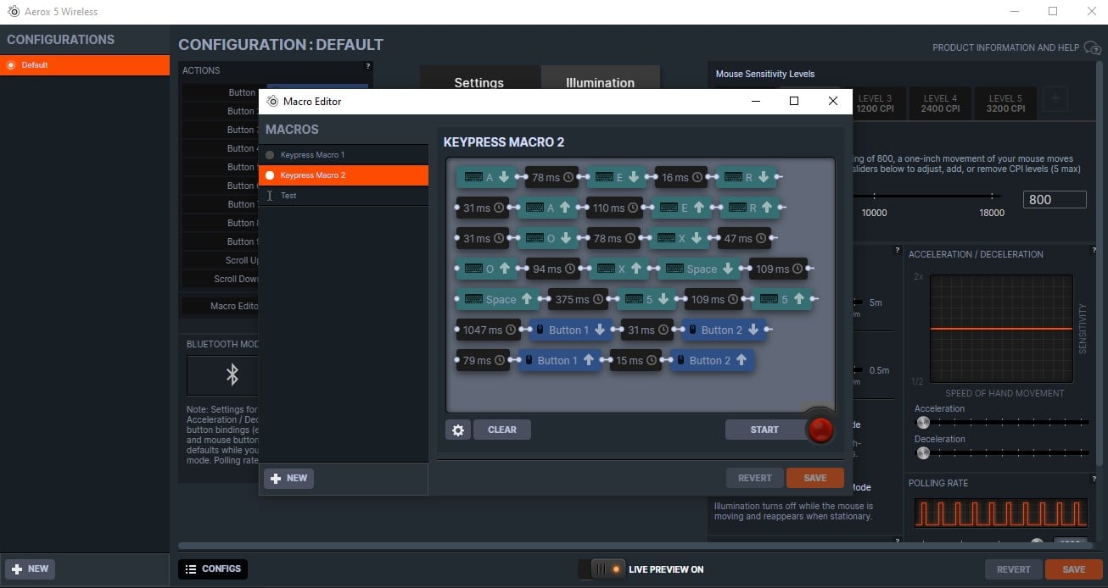Screen dimensions: 1108x588
Task: Adjust the Acceleration slider handle
Action: pyautogui.click(x=923, y=422)
